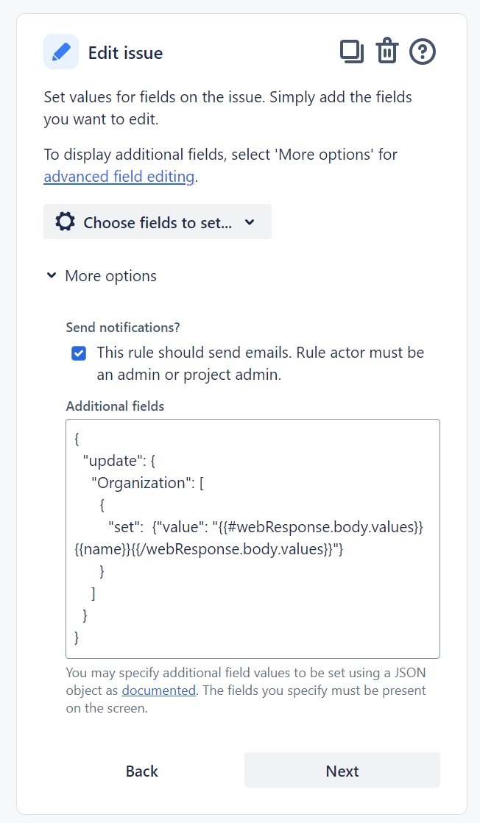Click the Back button
The width and height of the screenshot is (480, 823).
pyautogui.click(x=141, y=771)
